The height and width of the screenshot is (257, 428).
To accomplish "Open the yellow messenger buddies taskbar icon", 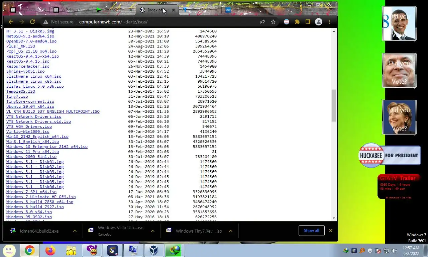I will click(x=71, y=251).
